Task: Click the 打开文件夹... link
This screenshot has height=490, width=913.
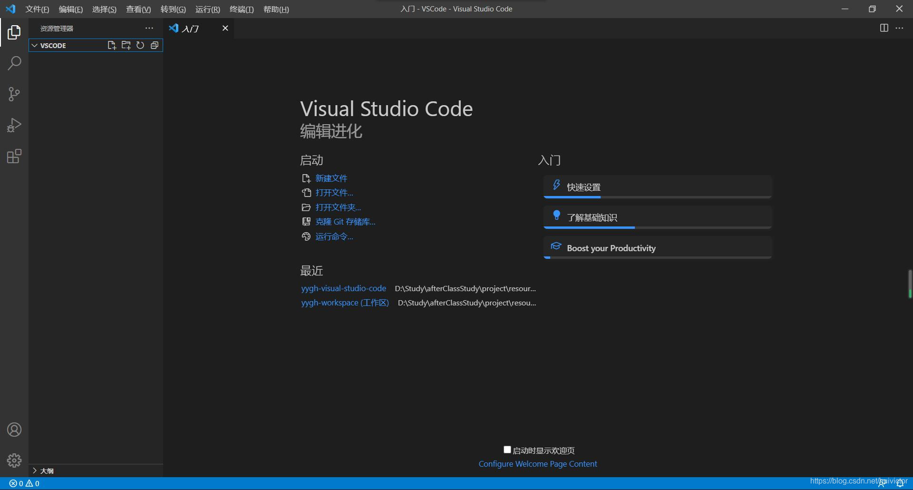Action: [x=338, y=207]
